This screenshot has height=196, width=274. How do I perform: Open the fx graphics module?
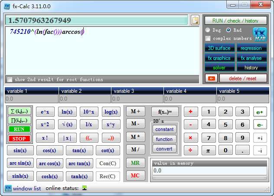[219, 58]
